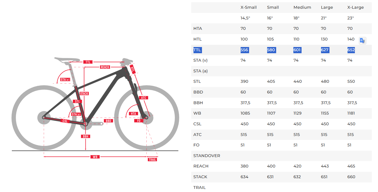Click the bike saddle in the diagram
This screenshot has width=378, height=192.
pos(67,59)
